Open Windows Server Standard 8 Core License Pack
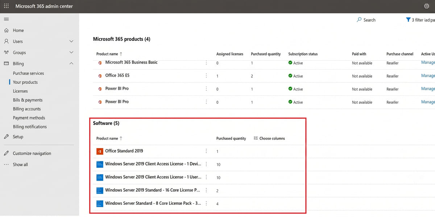This screenshot has height=217, width=435. click(153, 203)
